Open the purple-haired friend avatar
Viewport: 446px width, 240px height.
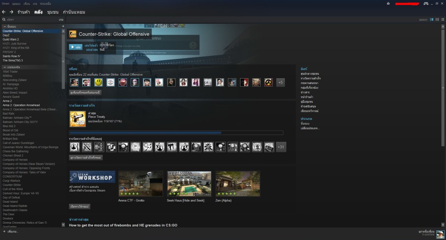click(196, 82)
